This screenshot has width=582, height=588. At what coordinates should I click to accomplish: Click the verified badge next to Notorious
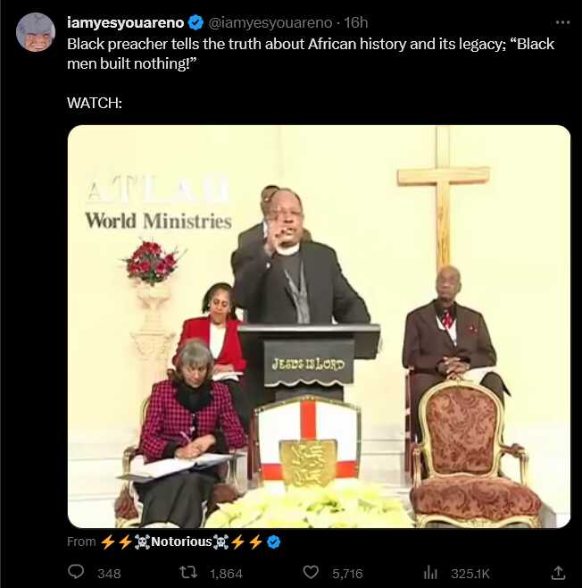tap(274, 542)
